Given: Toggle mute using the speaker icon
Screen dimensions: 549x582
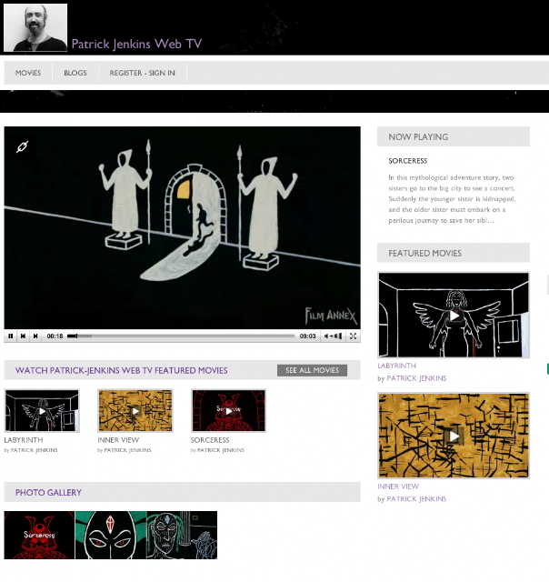Looking at the screenshot, I should point(326,336).
